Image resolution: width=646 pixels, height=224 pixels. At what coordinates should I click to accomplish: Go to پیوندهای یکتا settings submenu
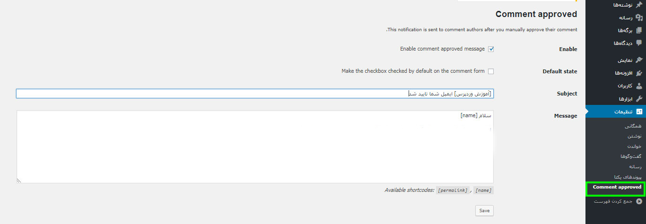pos(628,177)
